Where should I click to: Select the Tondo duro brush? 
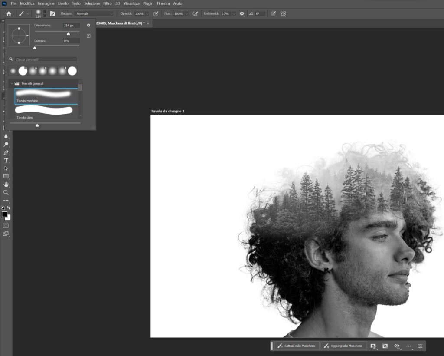click(46, 112)
